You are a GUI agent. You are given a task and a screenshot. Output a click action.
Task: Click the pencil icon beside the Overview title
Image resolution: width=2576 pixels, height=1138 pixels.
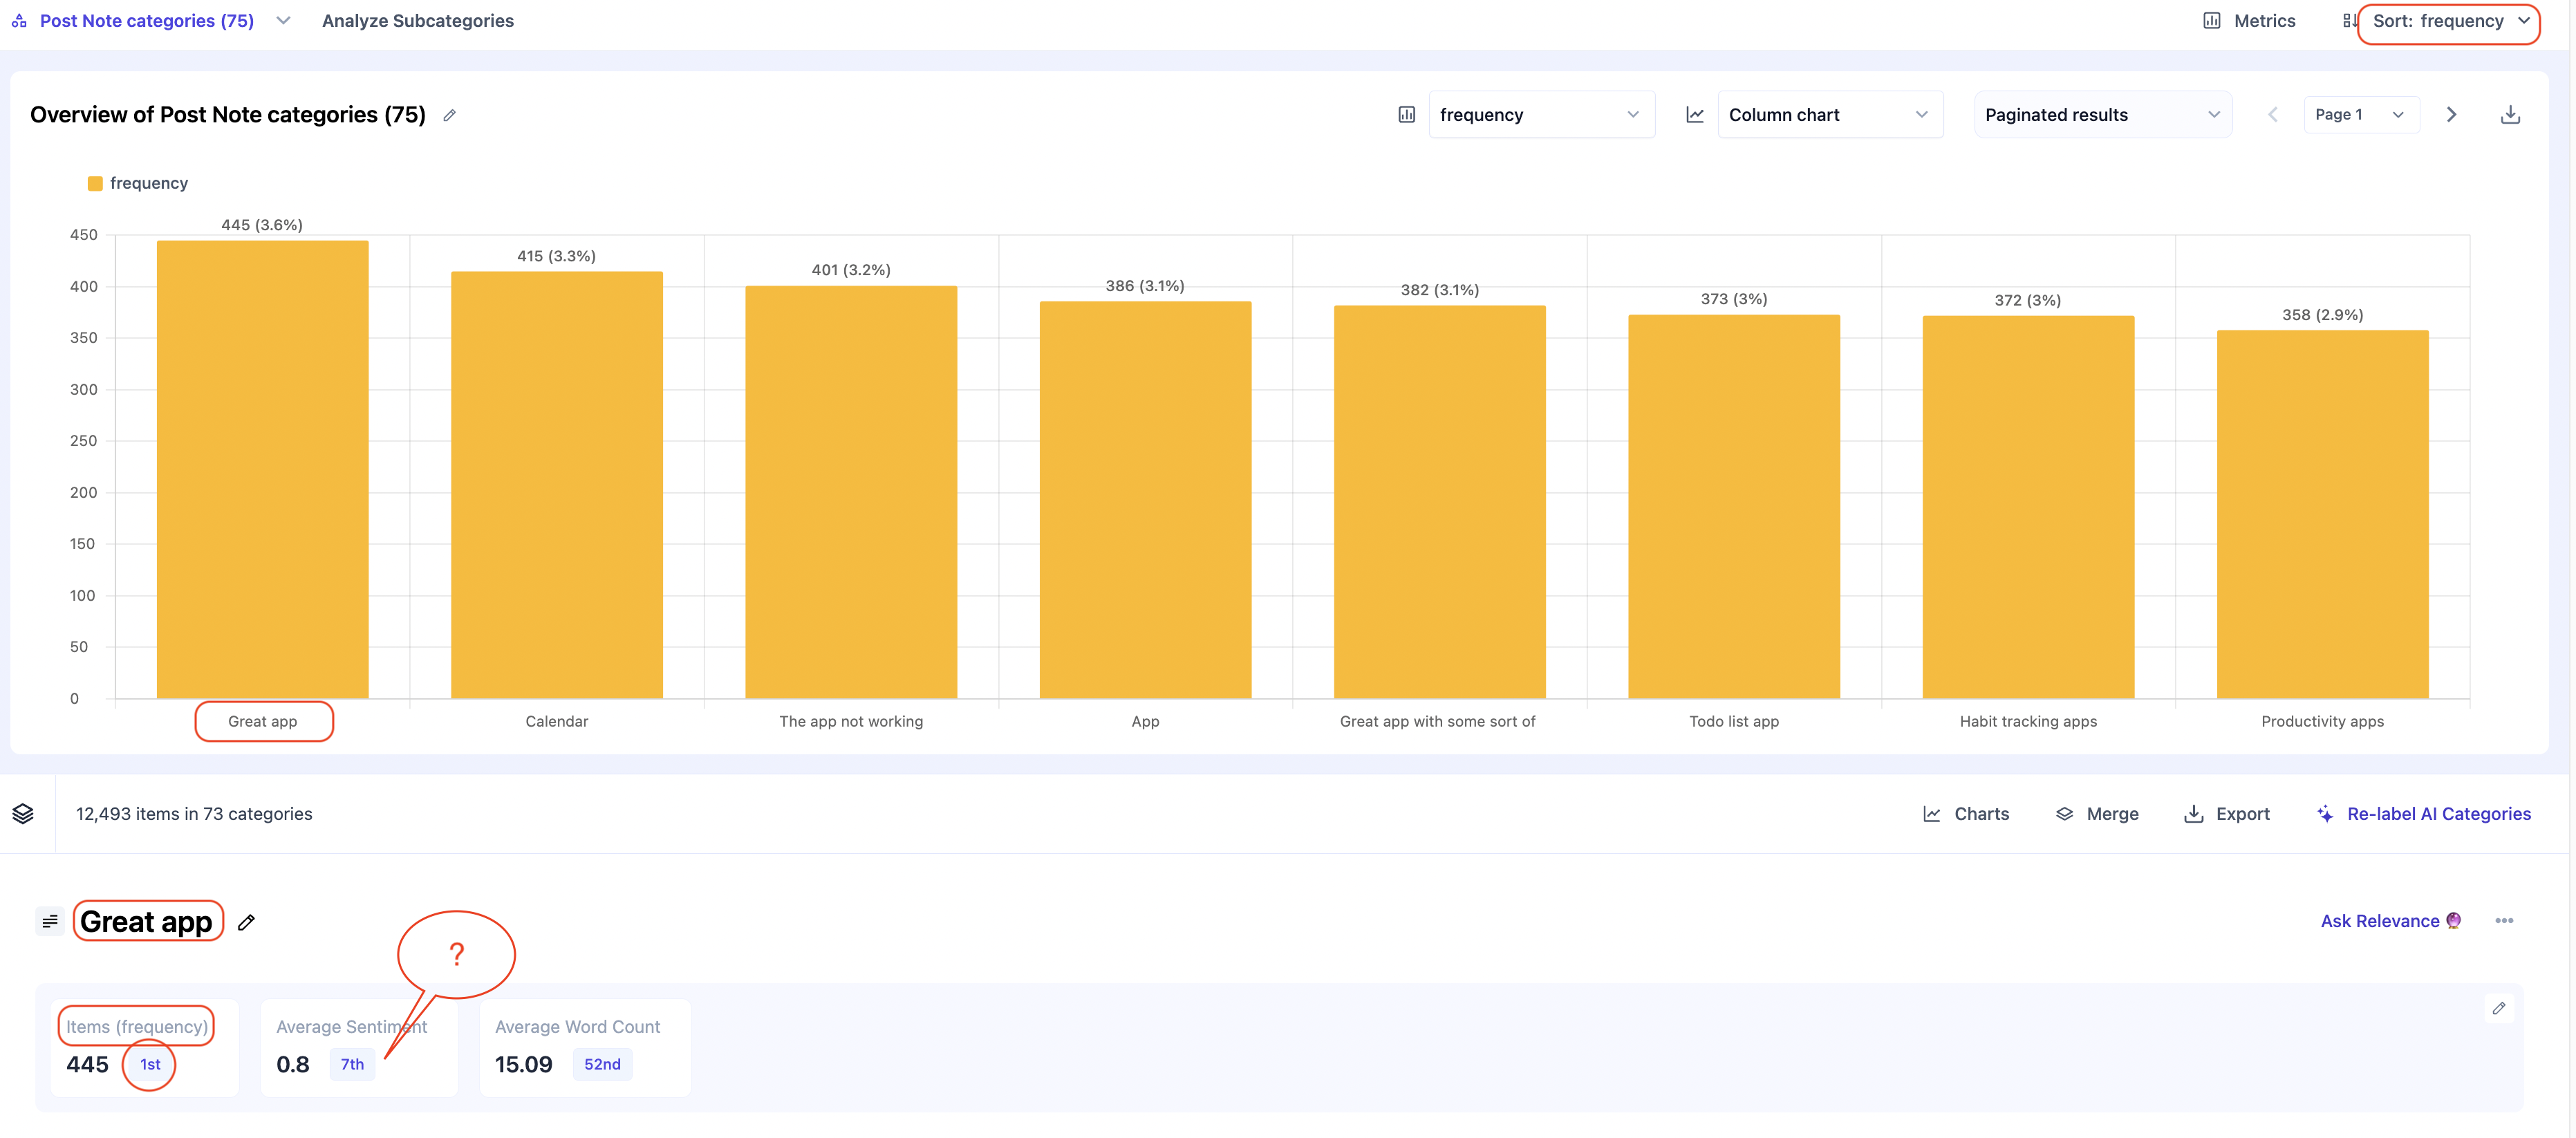point(450,116)
